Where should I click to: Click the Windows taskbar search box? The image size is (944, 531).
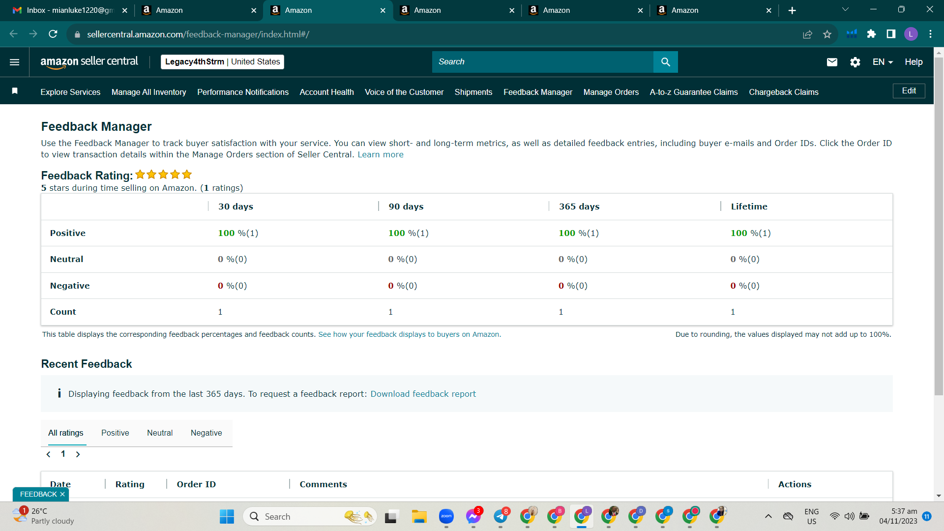pyautogui.click(x=310, y=517)
